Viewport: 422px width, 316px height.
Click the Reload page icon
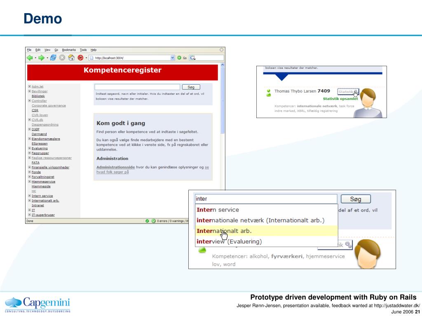point(53,58)
